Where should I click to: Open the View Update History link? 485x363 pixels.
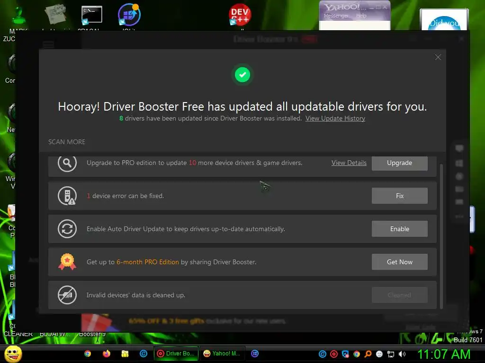point(335,119)
